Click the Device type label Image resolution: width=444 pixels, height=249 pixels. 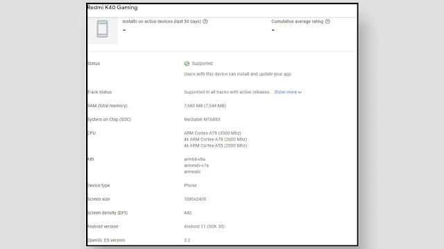point(99,185)
